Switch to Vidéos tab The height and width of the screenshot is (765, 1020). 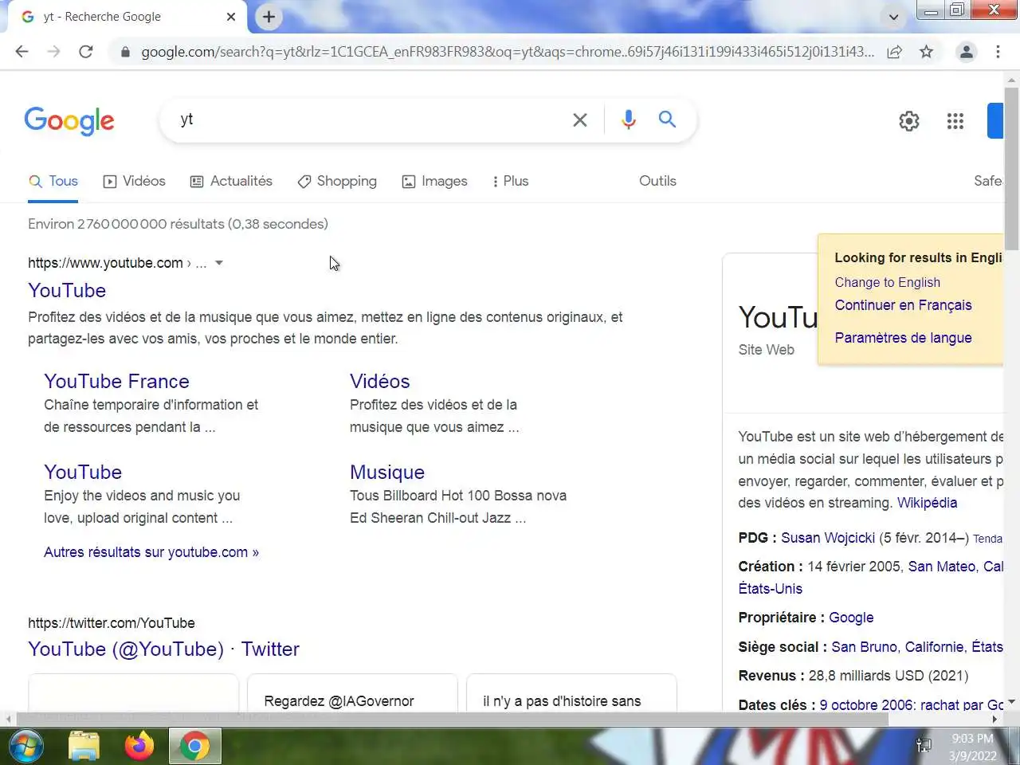(x=135, y=182)
